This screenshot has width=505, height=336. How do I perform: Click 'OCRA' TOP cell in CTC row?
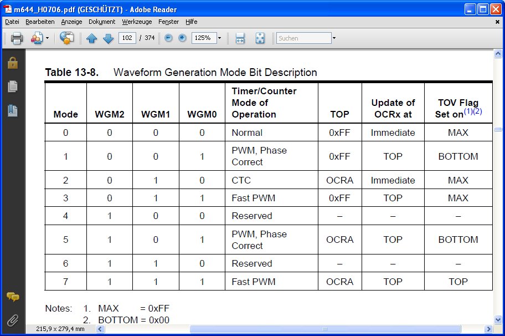340,180
